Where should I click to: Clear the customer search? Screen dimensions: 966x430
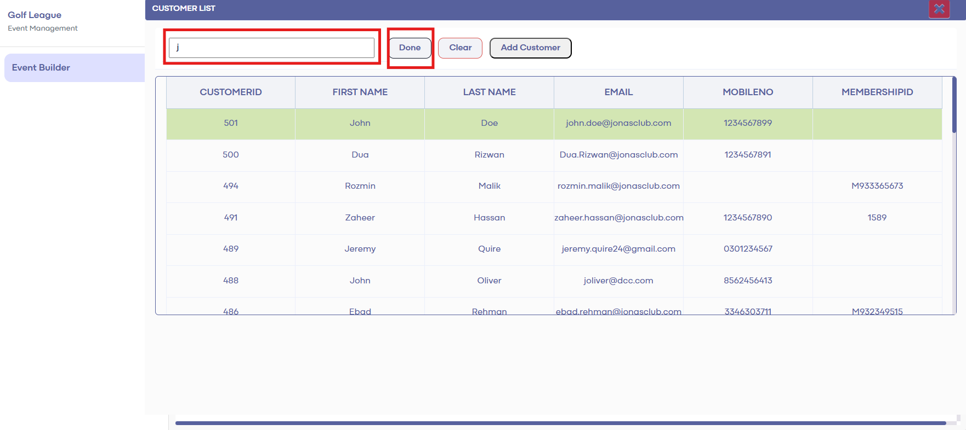coord(460,48)
